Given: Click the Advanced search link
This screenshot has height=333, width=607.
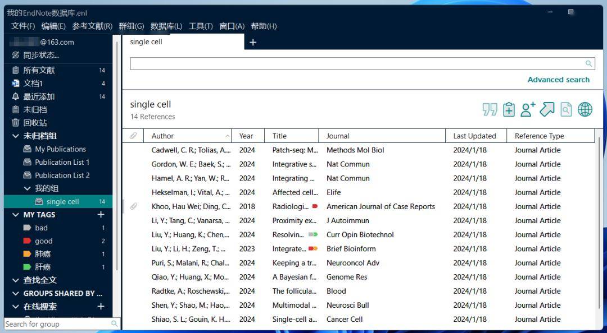Looking at the screenshot, I should pyautogui.click(x=559, y=80).
